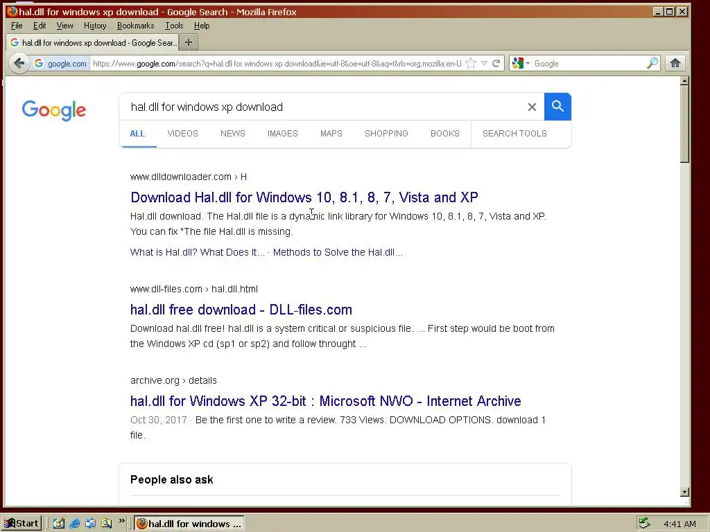Viewport: 710px width, 532px height.
Task: Go back using Firefox back arrow
Action: (19, 63)
